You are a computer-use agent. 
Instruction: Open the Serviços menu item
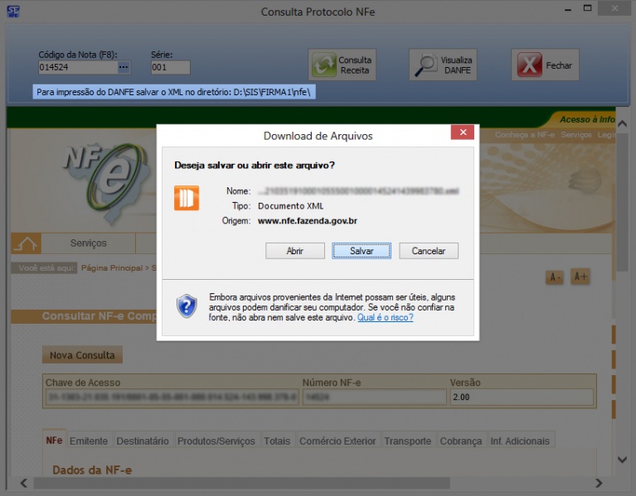point(89,243)
